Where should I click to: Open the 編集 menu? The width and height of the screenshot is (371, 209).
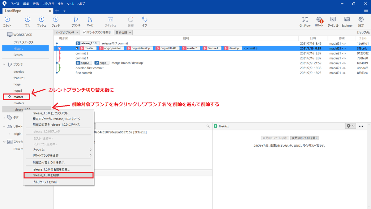[26, 4]
